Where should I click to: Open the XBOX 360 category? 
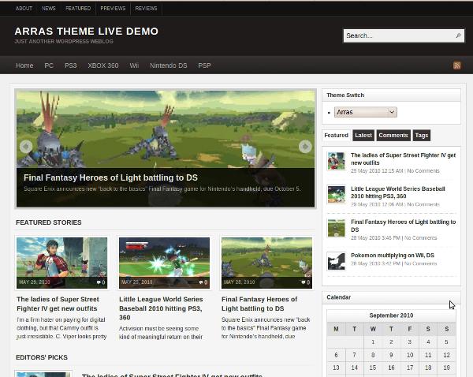click(103, 65)
